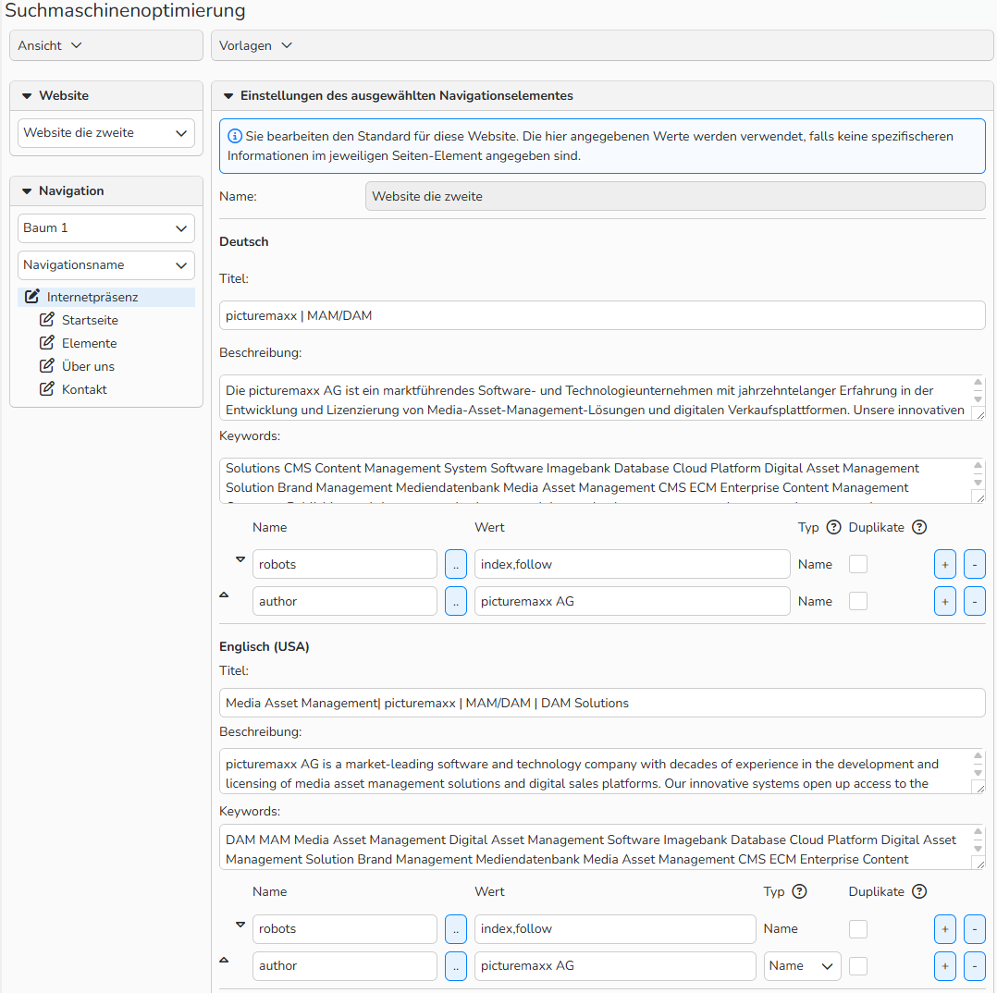Screen dimensions: 997x993
Task: Click the Englisch Keywords text area
Action: 602,847
